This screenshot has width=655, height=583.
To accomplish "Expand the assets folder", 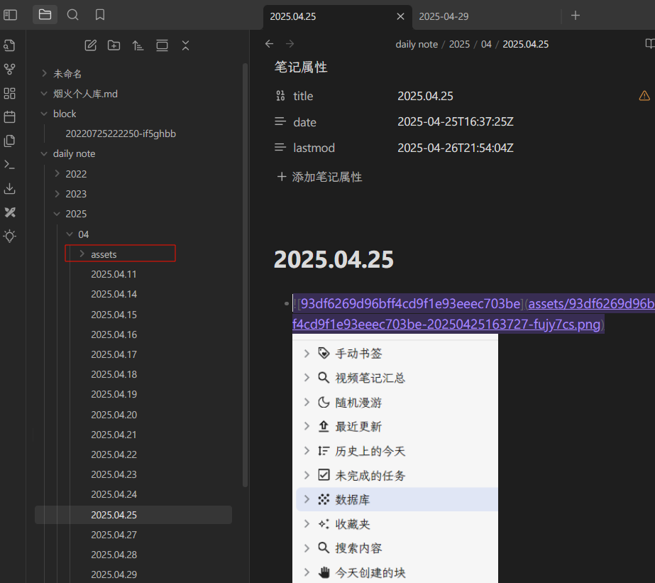I will pyautogui.click(x=82, y=254).
